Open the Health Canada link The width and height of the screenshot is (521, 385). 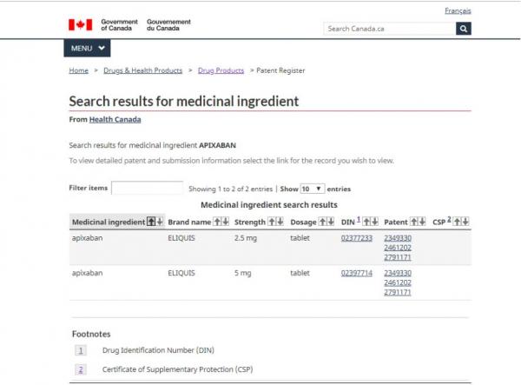(115, 119)
